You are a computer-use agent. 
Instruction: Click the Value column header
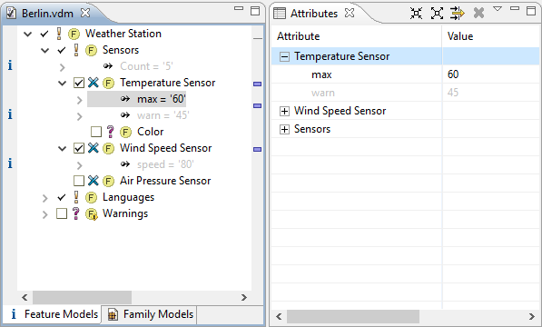click(490, 36)
